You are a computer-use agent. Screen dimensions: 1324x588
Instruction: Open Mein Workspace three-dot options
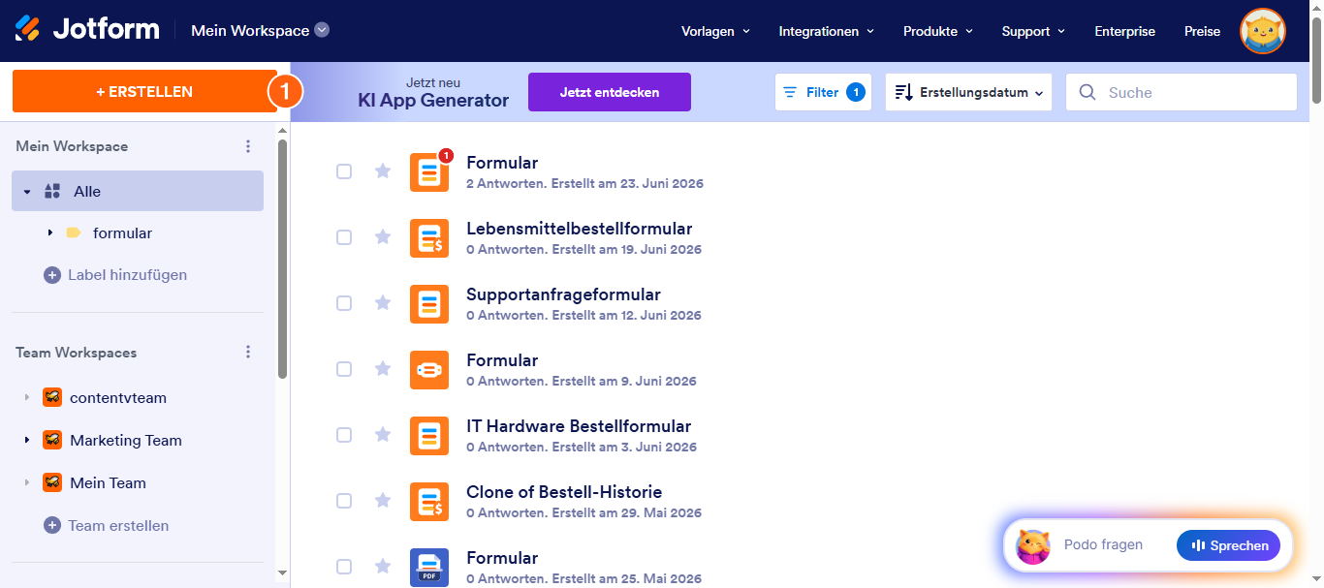pyautogui.click(x=248, y=146)
